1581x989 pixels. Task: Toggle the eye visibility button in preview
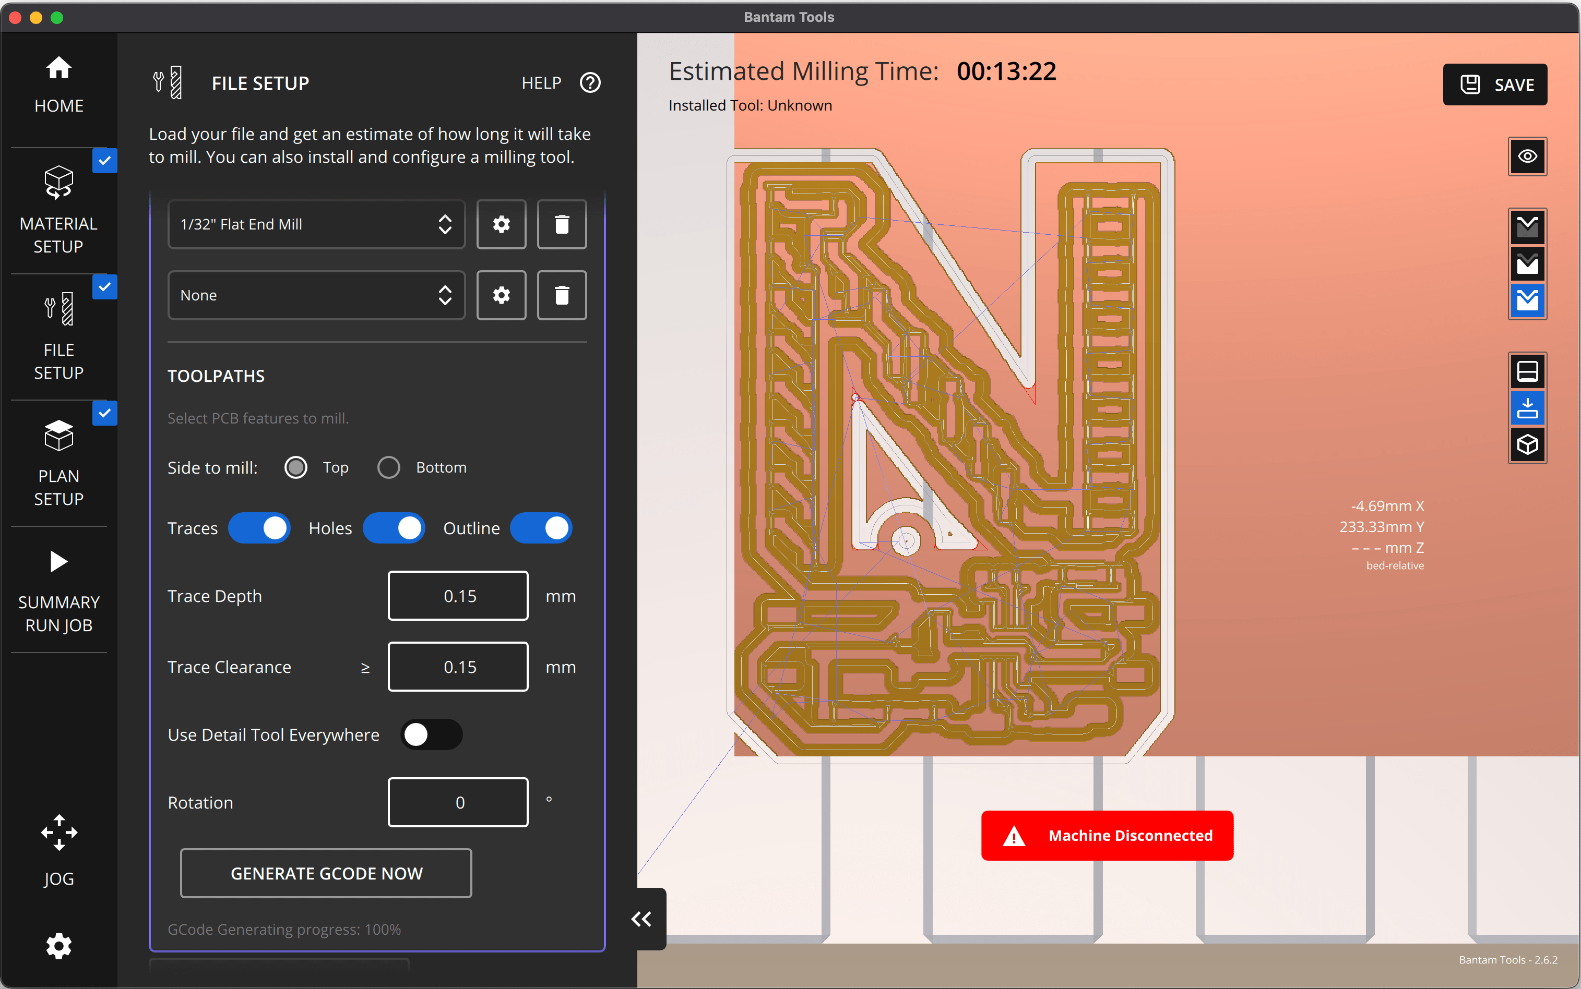(1527, 156)
